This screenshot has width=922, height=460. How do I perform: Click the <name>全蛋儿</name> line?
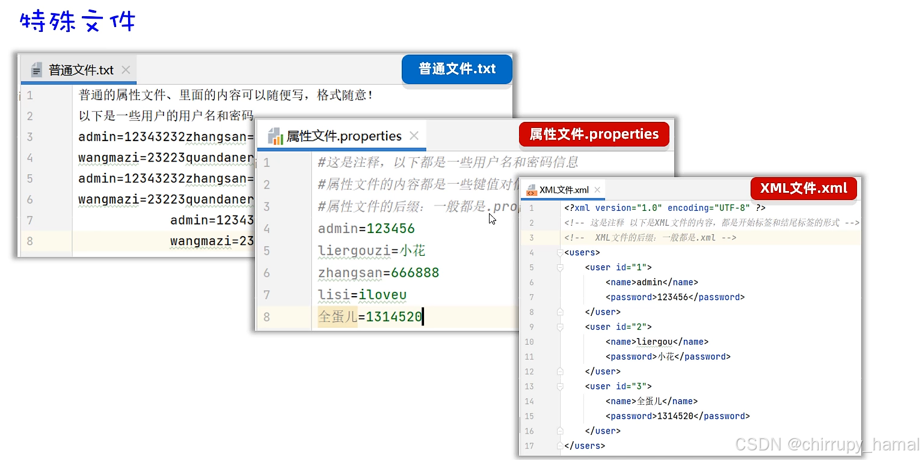point(652,401)
